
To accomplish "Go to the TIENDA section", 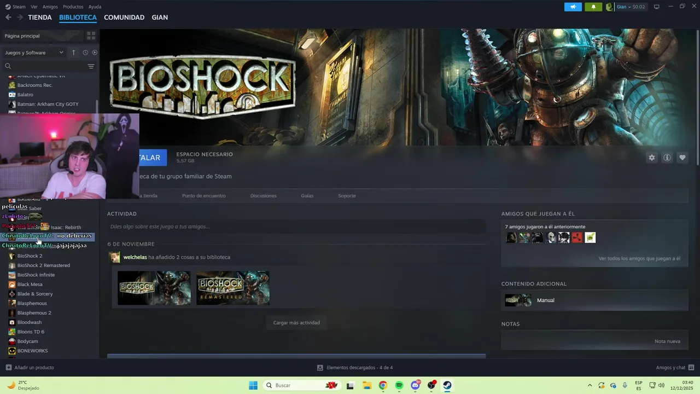I will click(40, 18).
